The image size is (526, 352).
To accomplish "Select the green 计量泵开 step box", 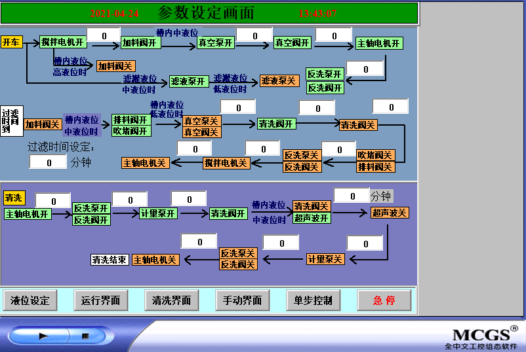I will click(x=158, y=213).
